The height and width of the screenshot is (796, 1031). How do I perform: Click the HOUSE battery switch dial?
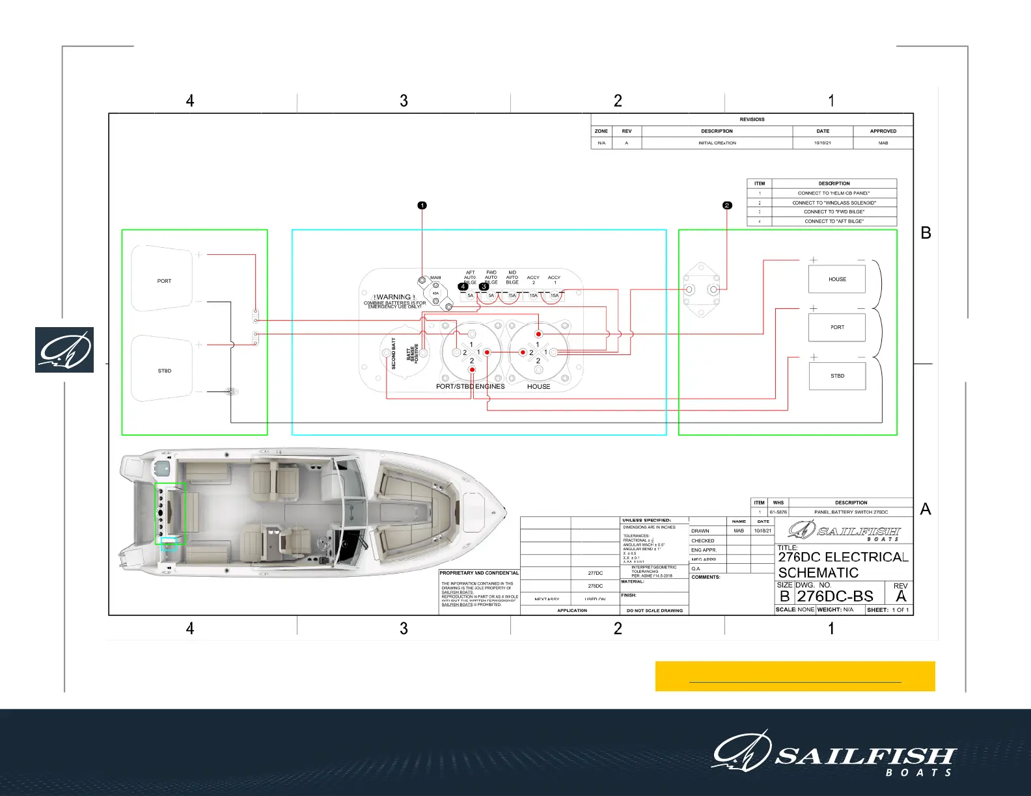pos(538,352)
